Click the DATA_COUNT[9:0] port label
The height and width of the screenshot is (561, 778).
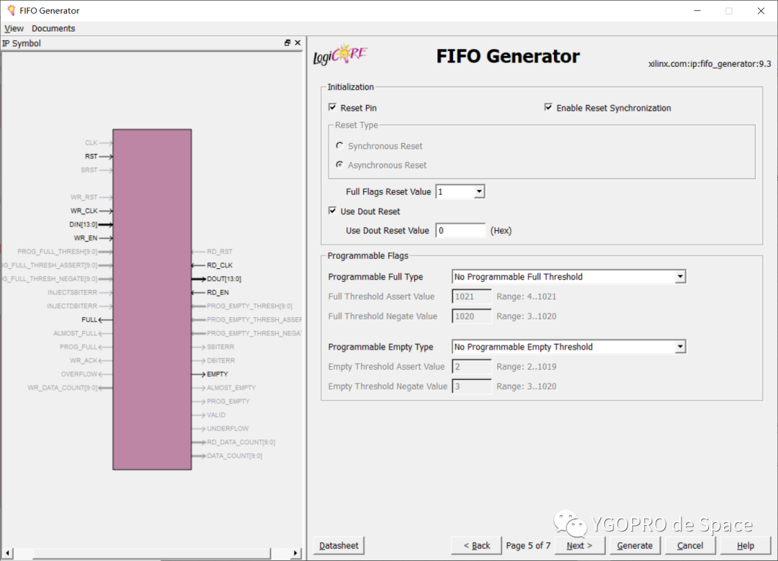click(235, 456)
